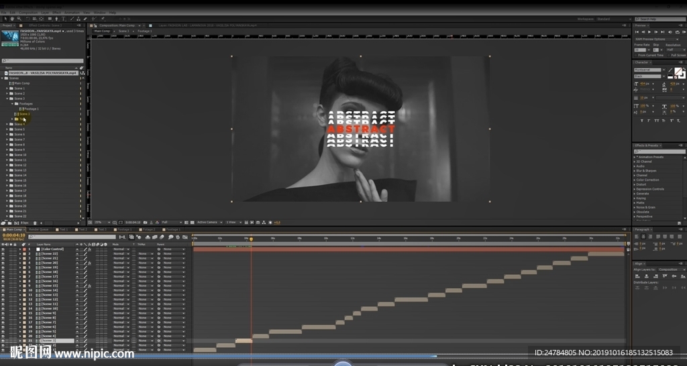Click the Color Control layer label color
The image size is (687, 366).
coord(25,249)
